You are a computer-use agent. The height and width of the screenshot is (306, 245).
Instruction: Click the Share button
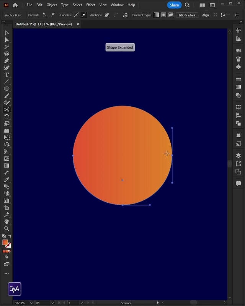click(174, 5)
